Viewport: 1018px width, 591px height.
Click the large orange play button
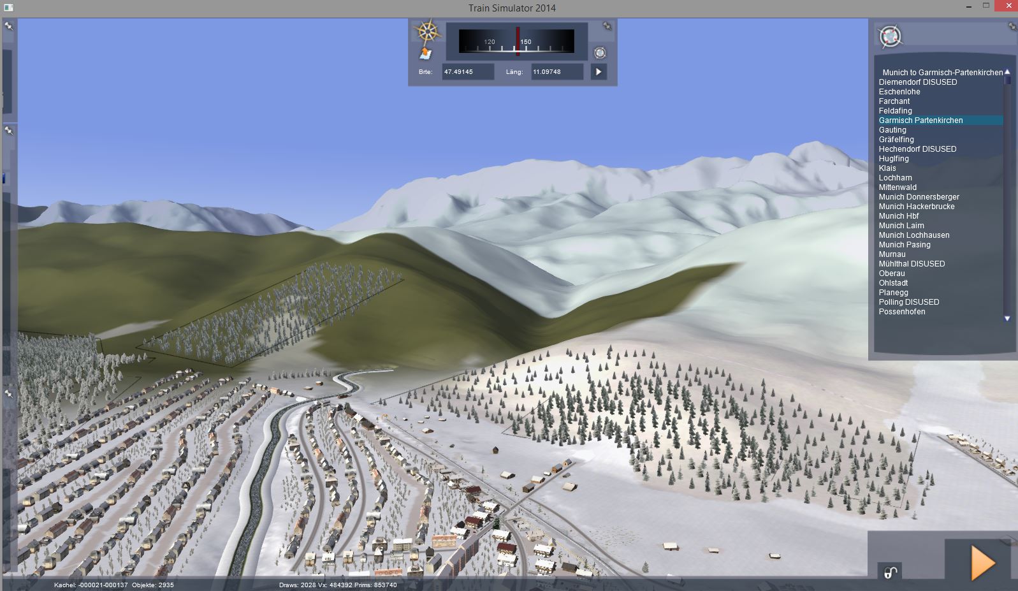(982, 563)
